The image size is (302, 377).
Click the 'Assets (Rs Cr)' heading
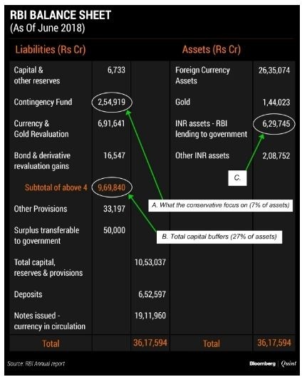click(211, 49)
